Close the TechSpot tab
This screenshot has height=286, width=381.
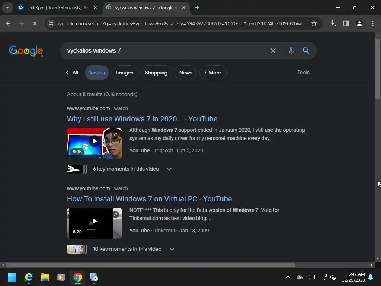[95, 8]
